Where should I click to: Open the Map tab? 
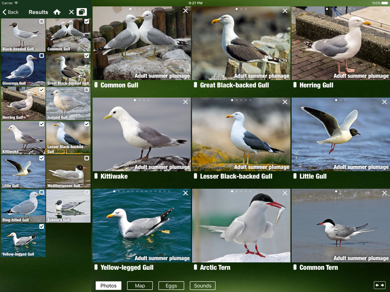click(x=140, y=285)
